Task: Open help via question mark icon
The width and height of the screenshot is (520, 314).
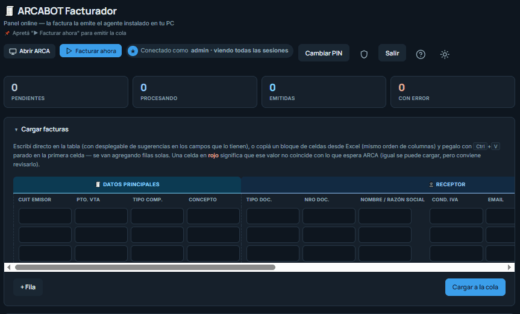Action: pos(421,54)
